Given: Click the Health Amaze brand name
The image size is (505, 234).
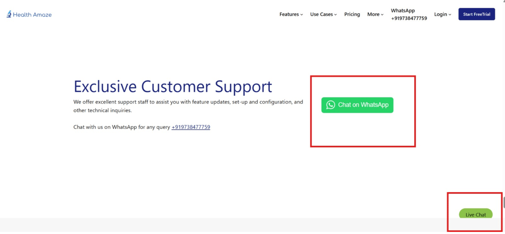Looking at the screenshot, I should [x=33, y=14].
